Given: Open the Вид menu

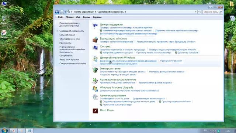Looking at the screenshot, I should [78, 17].
